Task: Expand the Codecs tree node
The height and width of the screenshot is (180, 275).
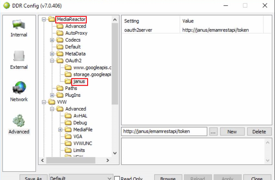Action: point(52,40)
